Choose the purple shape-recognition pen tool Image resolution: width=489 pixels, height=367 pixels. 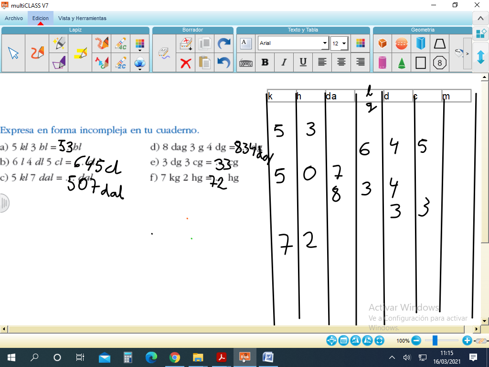tap(59, 63)
